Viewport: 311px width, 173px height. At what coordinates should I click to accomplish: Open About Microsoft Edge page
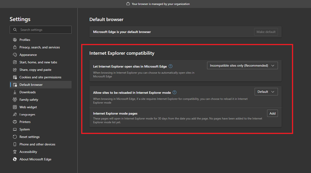(41, 159)
